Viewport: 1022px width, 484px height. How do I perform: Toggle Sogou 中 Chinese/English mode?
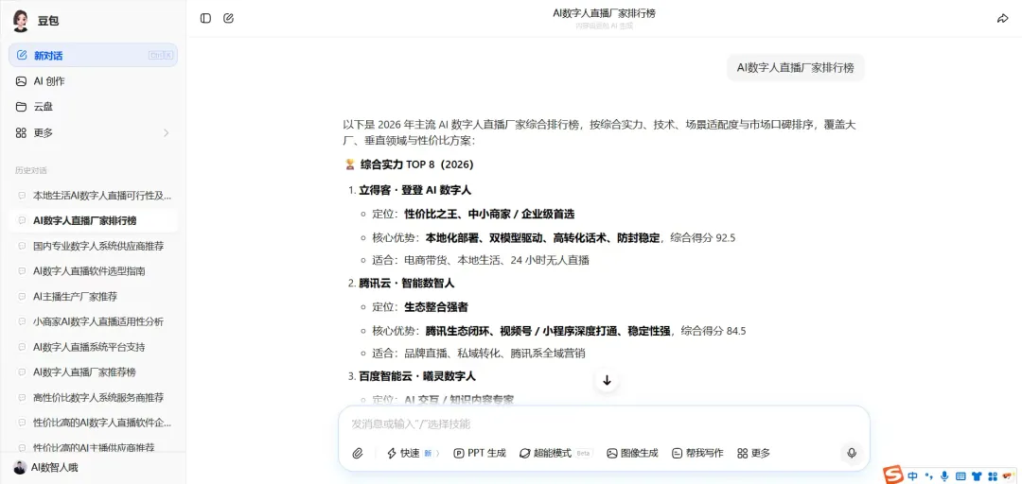(913, 475)
